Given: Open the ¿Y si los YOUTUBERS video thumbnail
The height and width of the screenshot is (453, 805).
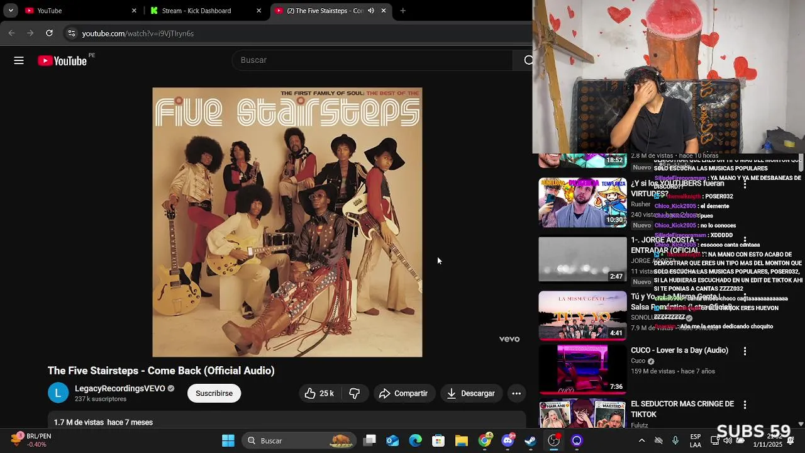Looking at the screenshot, I should 582,203.
